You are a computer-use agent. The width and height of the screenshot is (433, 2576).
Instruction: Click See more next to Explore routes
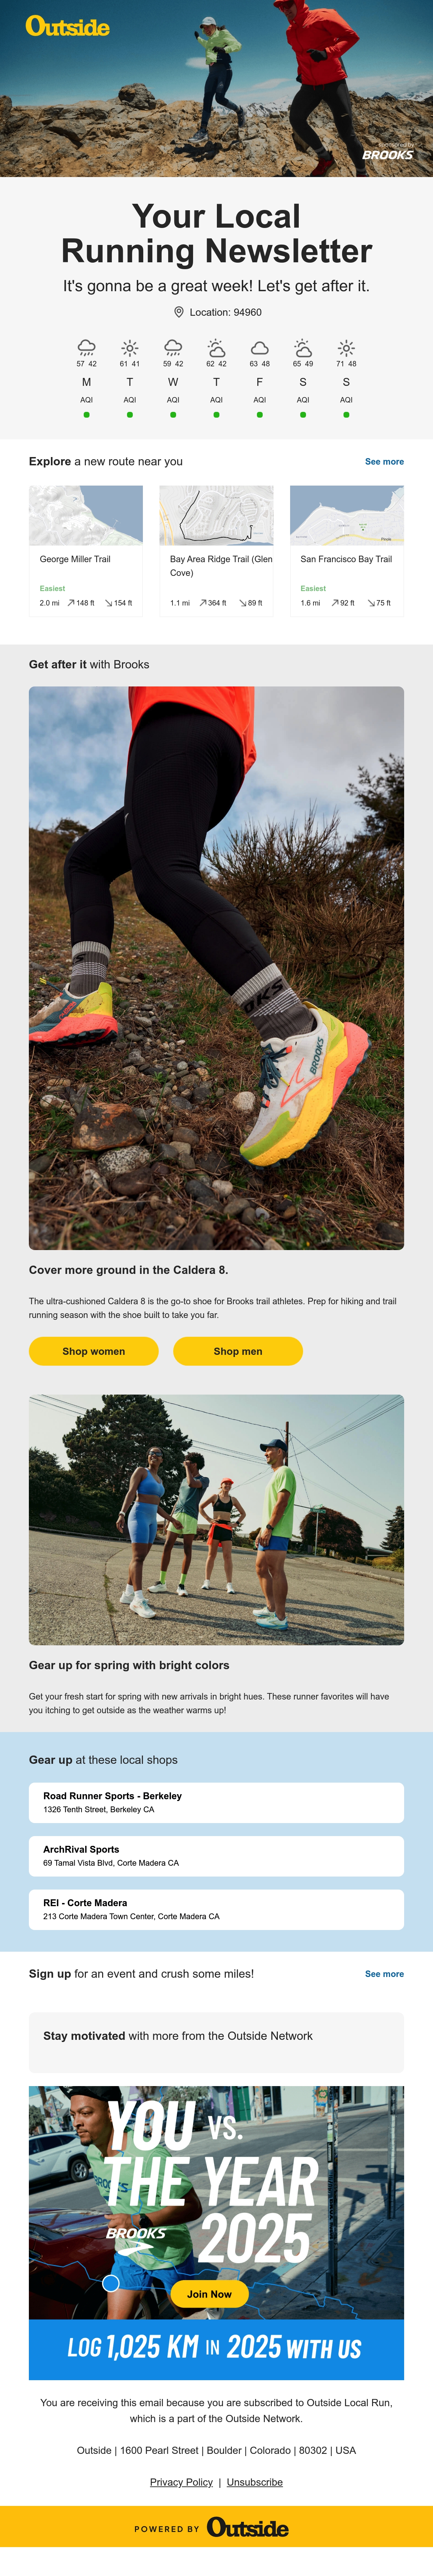tap(384, 462)
